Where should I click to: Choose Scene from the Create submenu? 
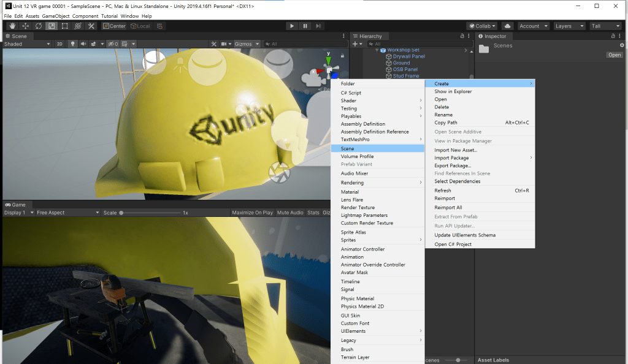coord(348,148)
